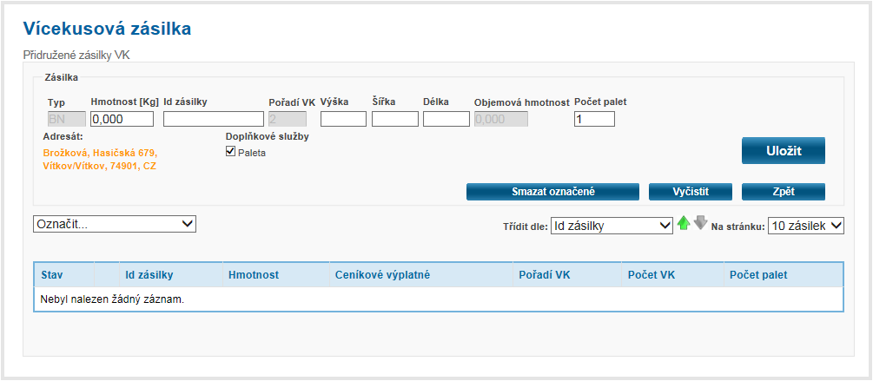Focus the Hmotnost [Kg] input field
The width and height of the screenshot is (873, 381).
coord(122,119)
